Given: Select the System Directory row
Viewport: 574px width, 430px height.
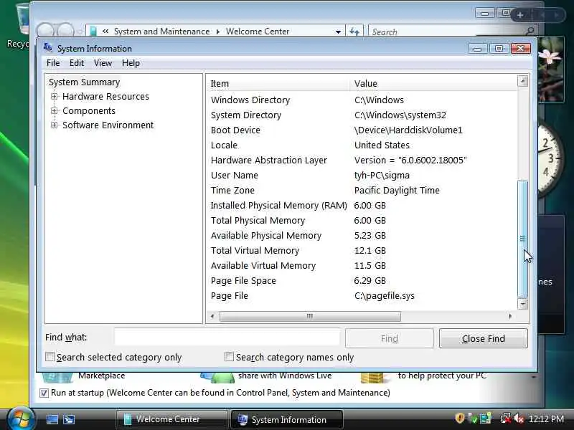Looking at the screenshot, I should (362, 115).
